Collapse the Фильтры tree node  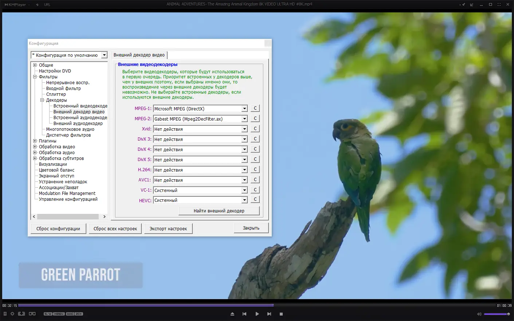tap(35, 77)
